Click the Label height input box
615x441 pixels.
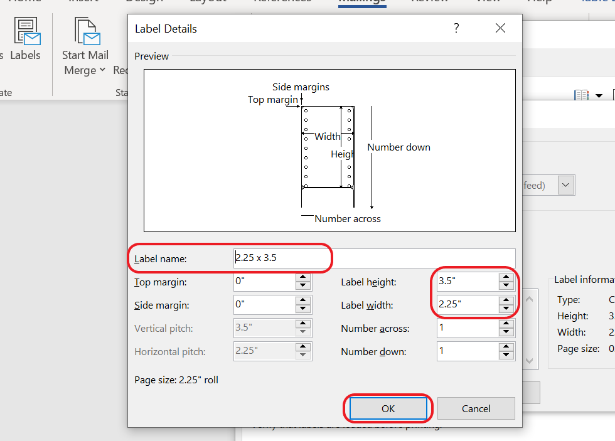[x=466, y=282]
